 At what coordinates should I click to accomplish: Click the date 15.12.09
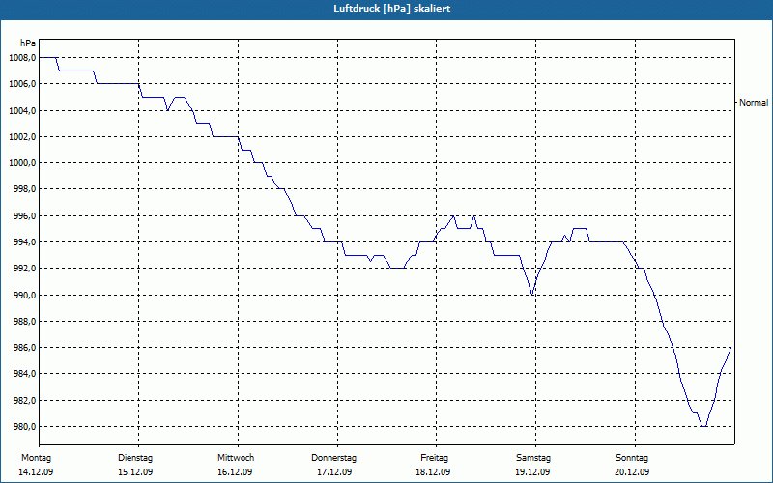click(x=135, y=472)
